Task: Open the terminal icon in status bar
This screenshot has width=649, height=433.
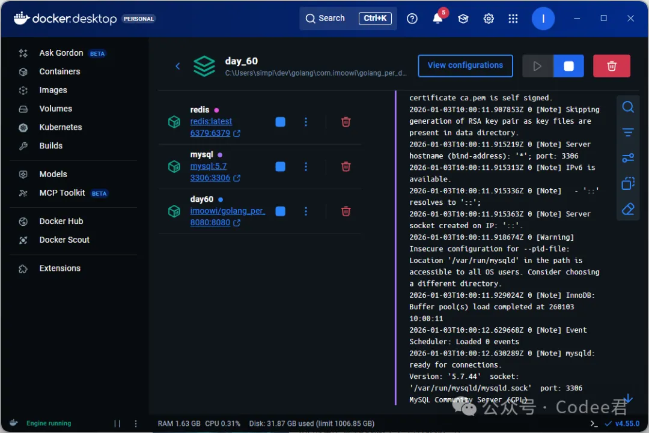Action: (x=594, y=423)
